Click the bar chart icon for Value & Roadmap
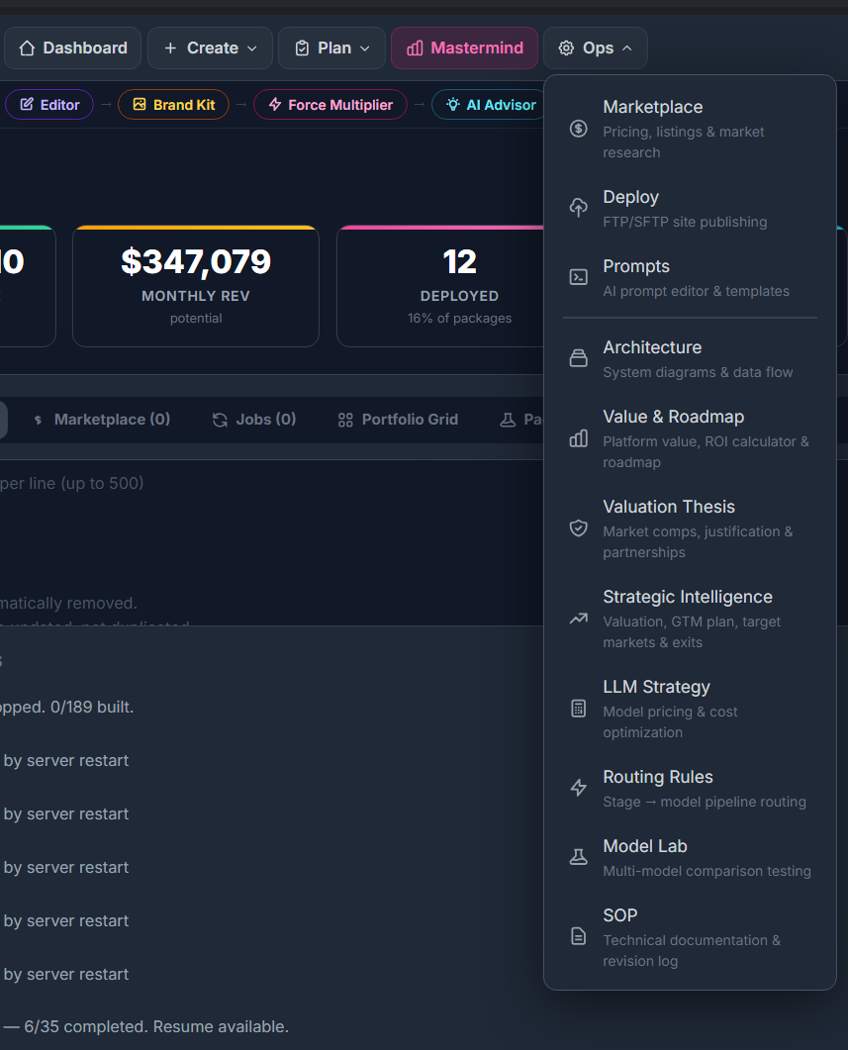 [579, 438]
